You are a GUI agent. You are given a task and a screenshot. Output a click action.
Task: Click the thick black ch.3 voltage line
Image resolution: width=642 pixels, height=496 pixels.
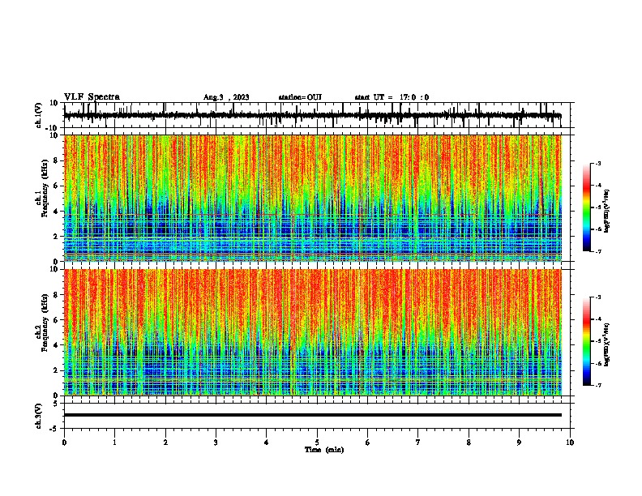tap(313, 415)
